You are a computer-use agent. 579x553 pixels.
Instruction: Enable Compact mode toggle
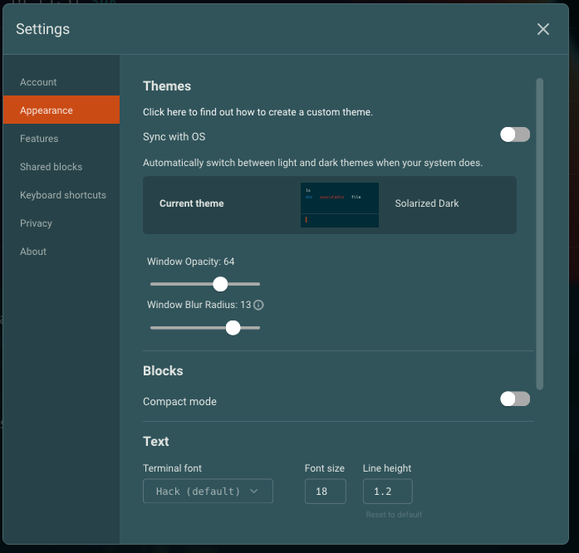515,399
